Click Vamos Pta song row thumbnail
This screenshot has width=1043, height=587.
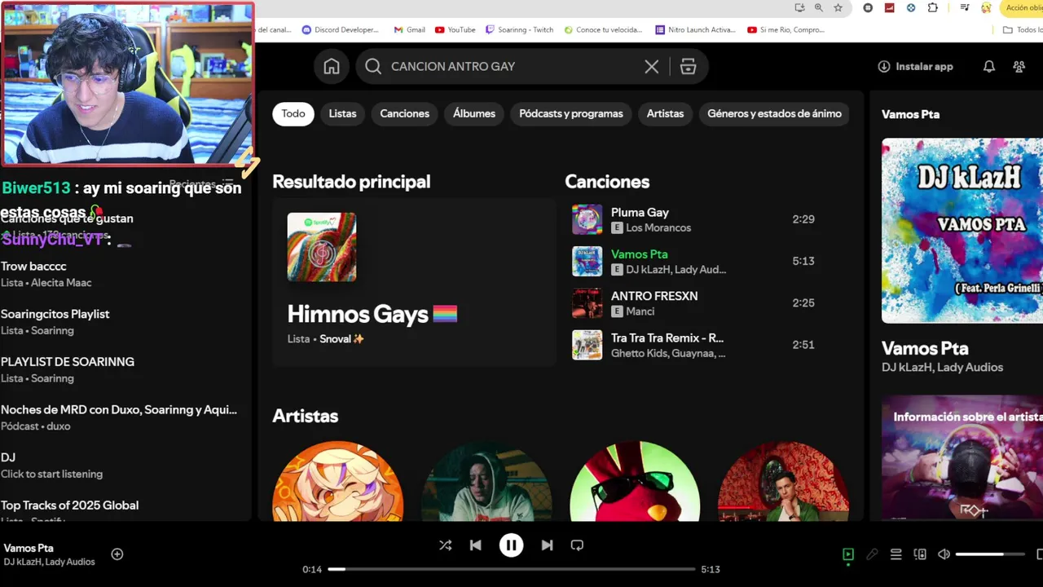click(x=588, y=261)
